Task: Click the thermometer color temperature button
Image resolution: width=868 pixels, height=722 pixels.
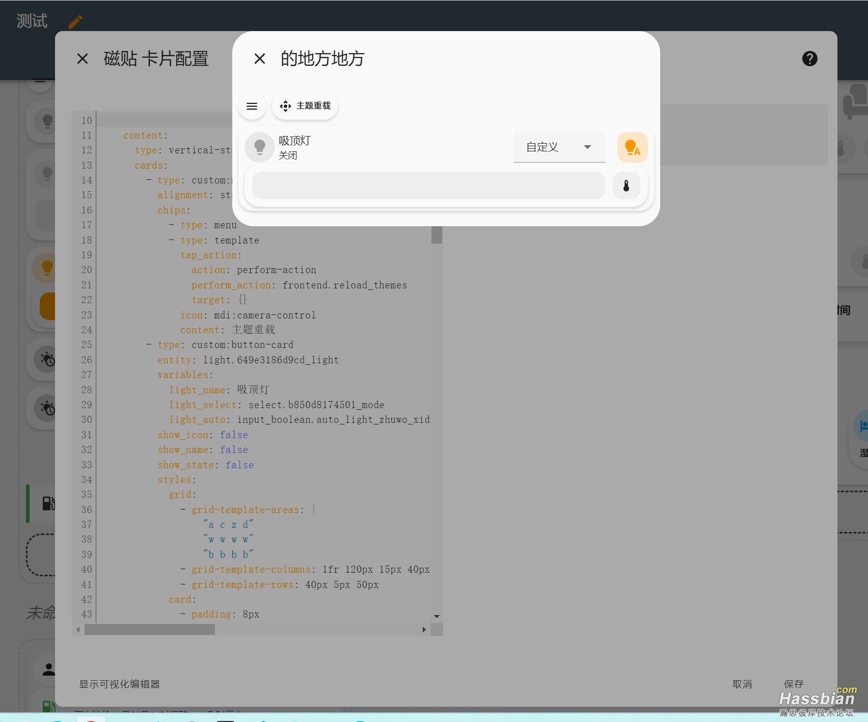Action: coord(626,185)
